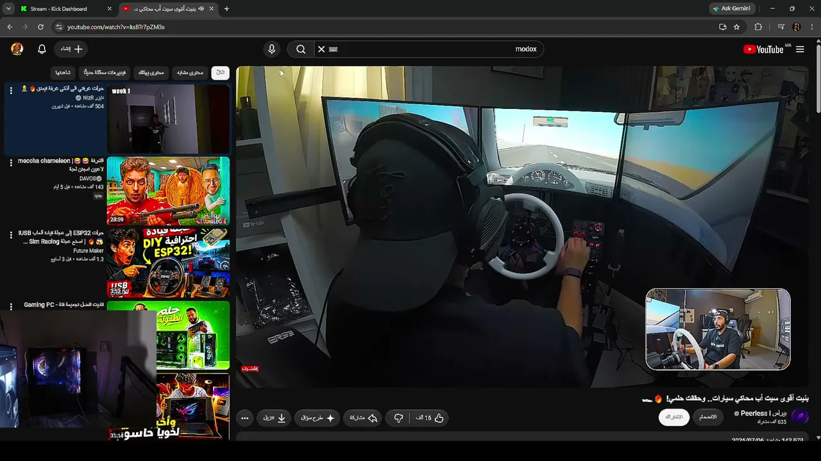Select the 'محتوى يهمّك' filter chip
This screenshot has height=461, width=821.
(151, 72)
